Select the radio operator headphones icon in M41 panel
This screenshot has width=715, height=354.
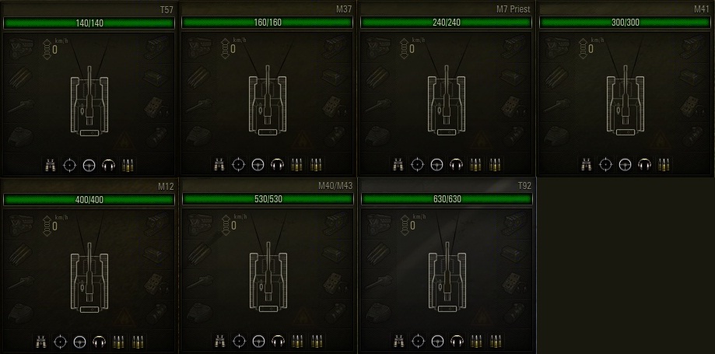point(643,165)
